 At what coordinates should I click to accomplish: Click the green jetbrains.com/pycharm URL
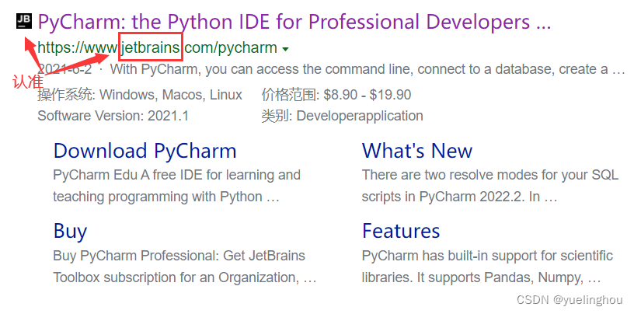[157, 47]
